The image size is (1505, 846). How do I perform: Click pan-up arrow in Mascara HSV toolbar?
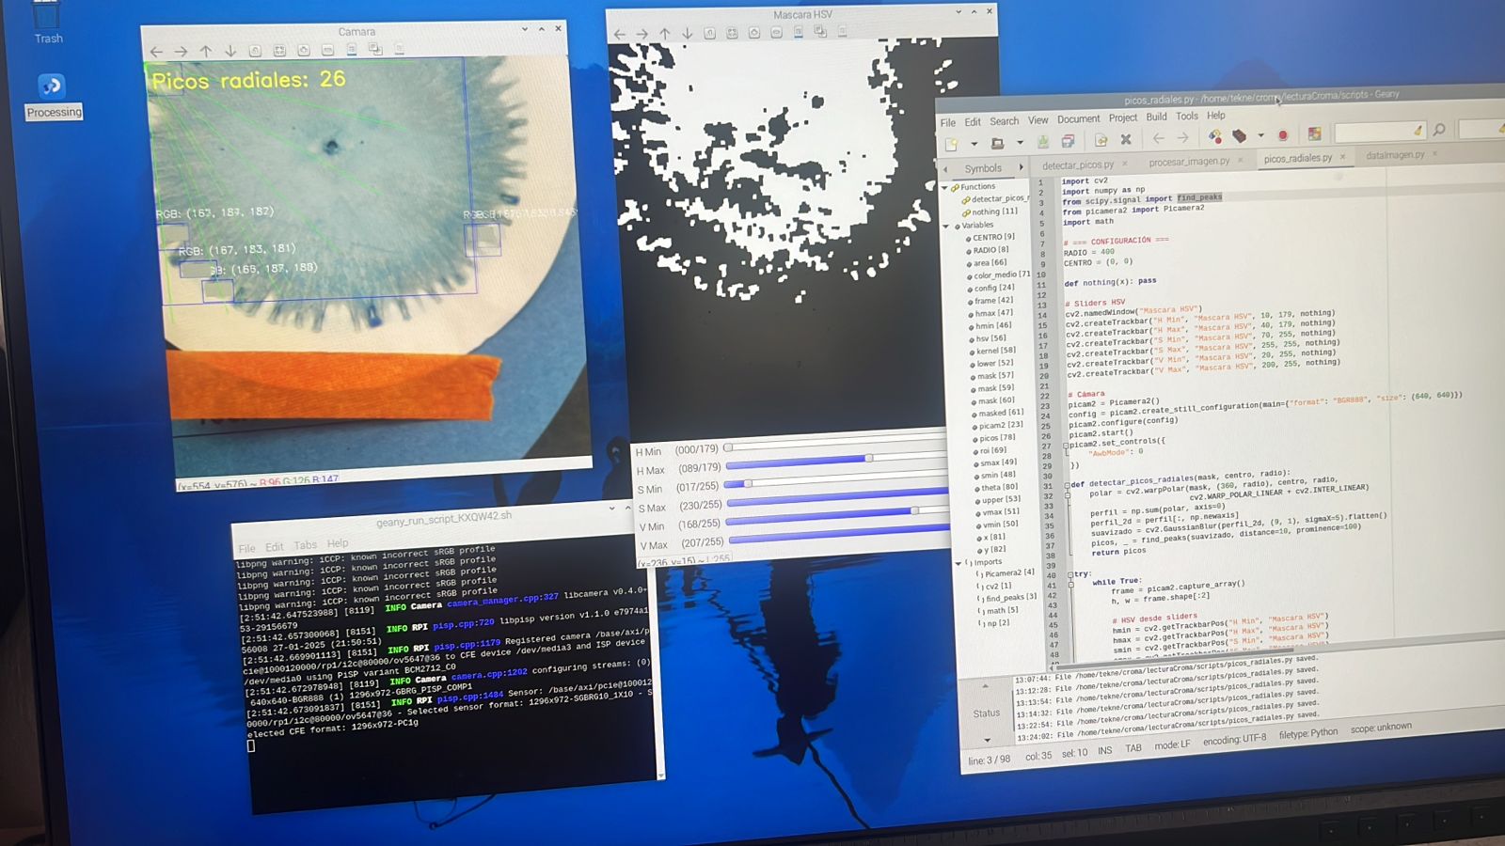665,34
